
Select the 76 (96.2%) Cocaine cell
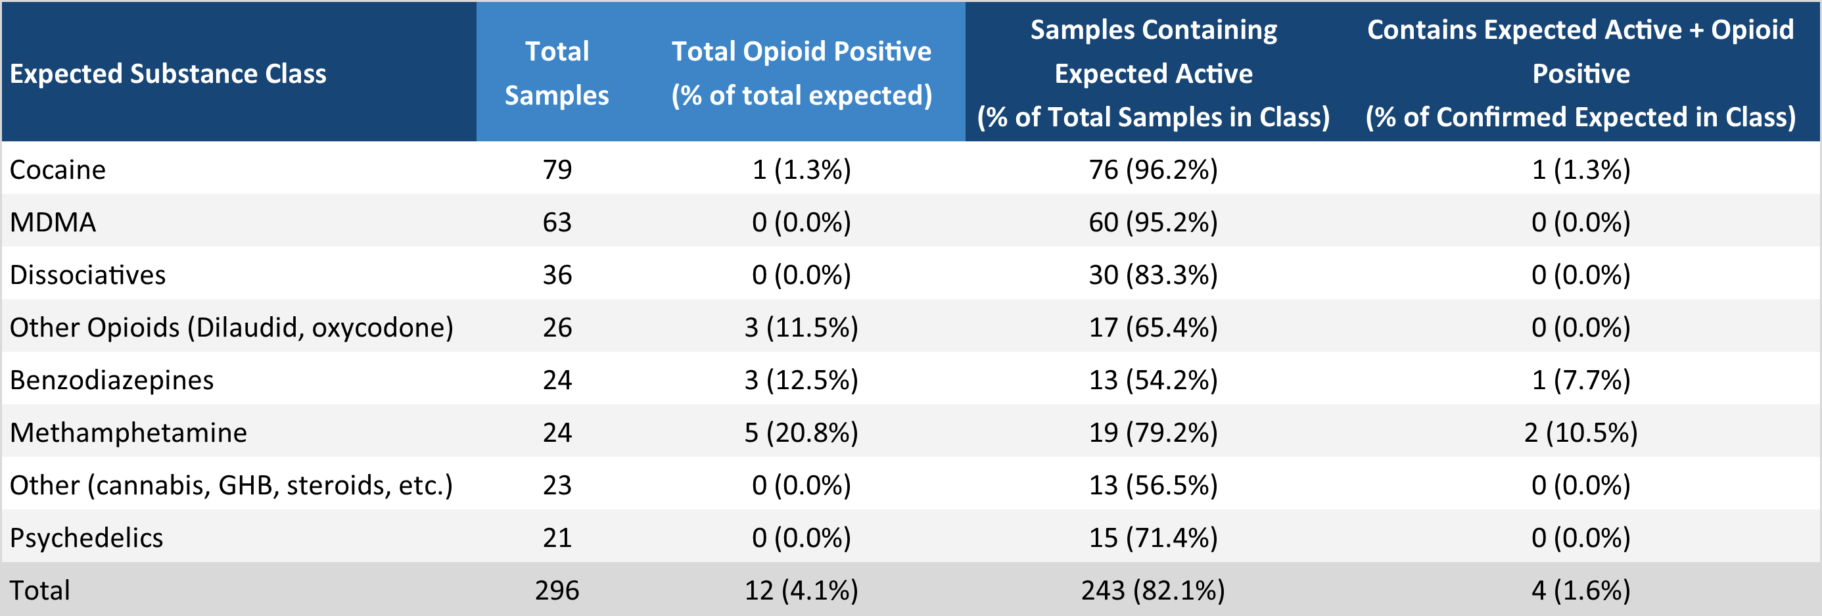click(x=1153, y=170)
